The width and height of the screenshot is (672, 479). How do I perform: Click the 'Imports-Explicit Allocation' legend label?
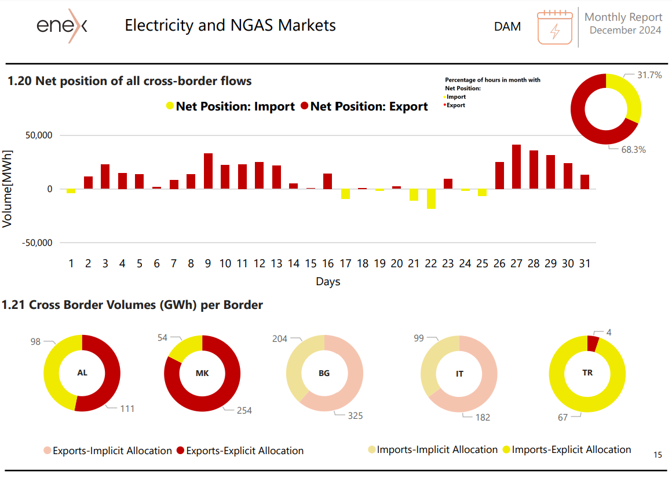click(x=571, y=449)
